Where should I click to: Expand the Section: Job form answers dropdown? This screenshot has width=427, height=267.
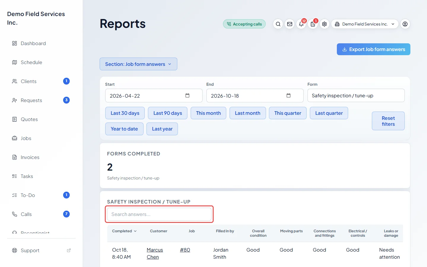pos(138,64)
